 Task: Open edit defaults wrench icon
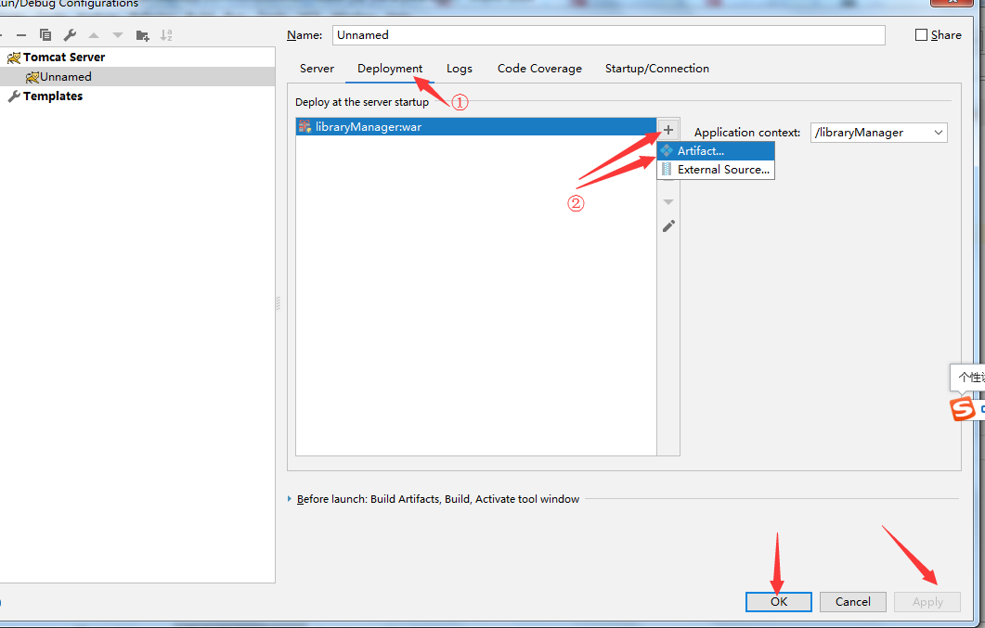70,35
